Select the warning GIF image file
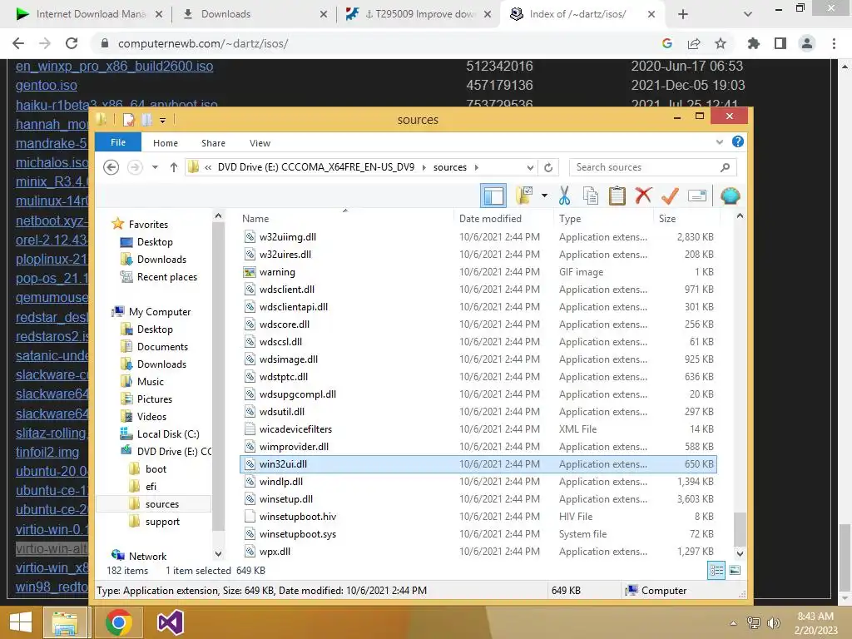 (478, 272)
